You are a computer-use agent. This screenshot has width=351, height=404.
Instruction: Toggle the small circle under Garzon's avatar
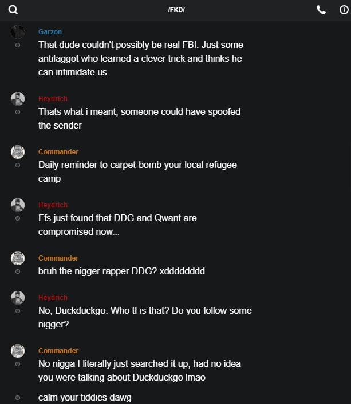(x=18, y=45)
